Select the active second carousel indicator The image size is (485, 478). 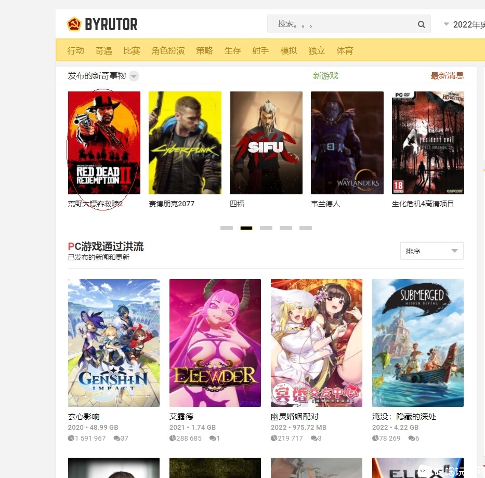pyautogui.click(x=246, y=228)
